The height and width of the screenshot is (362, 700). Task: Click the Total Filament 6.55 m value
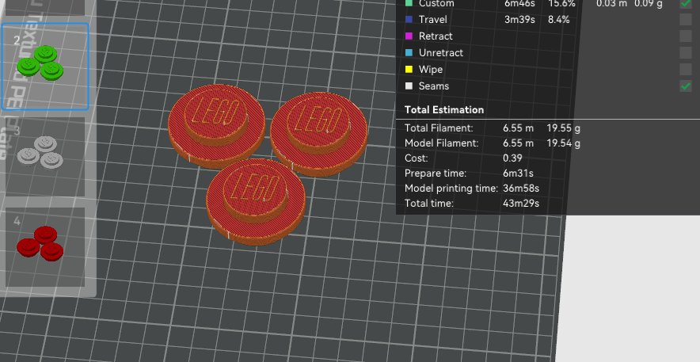[x=518, y=128]
